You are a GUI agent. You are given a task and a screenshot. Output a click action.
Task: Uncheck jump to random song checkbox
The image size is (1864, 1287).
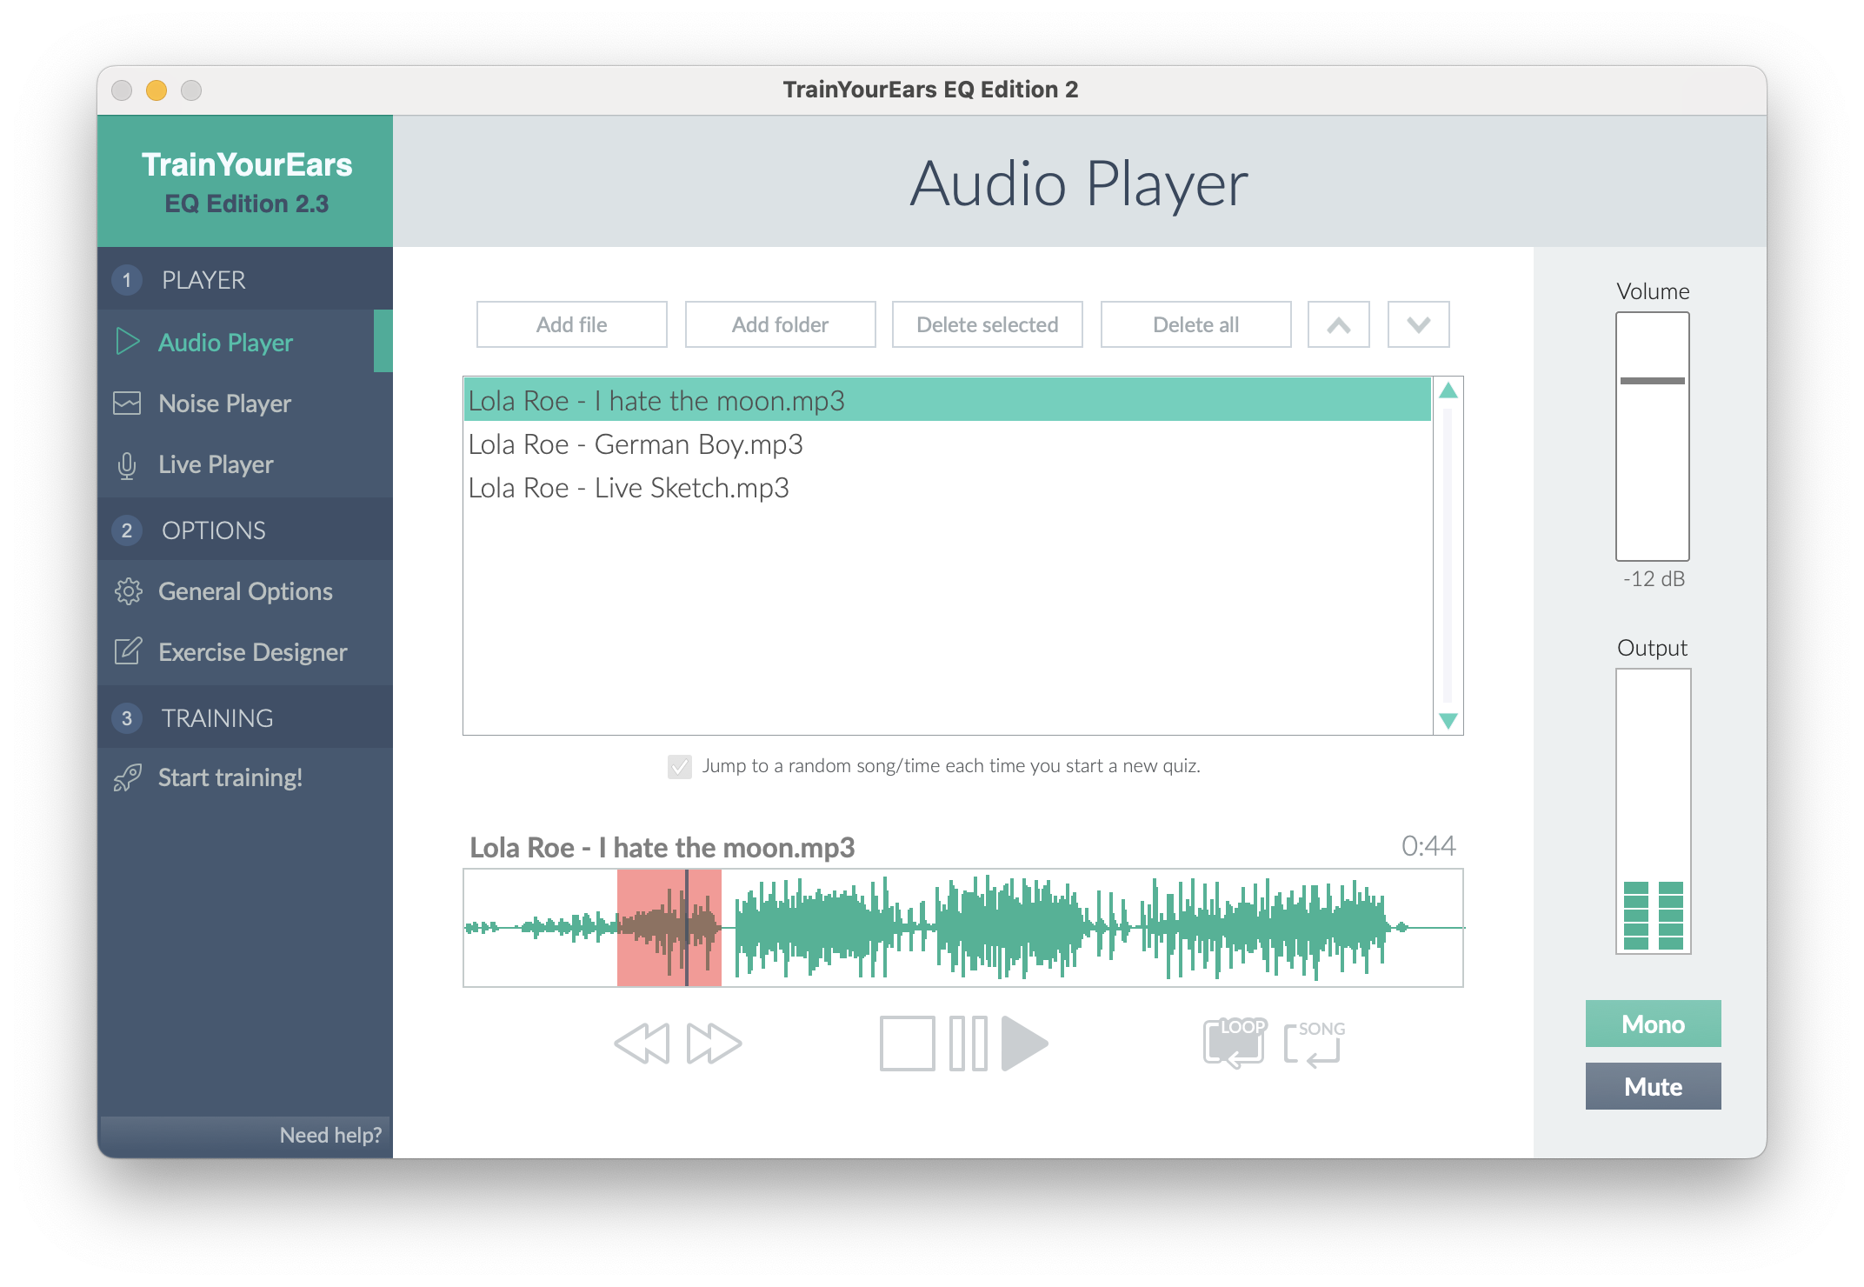tap(679, 766)
